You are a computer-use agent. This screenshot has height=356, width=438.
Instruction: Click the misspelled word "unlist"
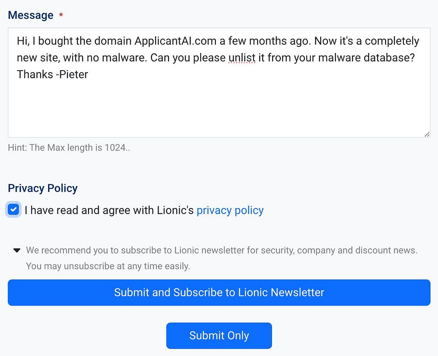(242, 58)
